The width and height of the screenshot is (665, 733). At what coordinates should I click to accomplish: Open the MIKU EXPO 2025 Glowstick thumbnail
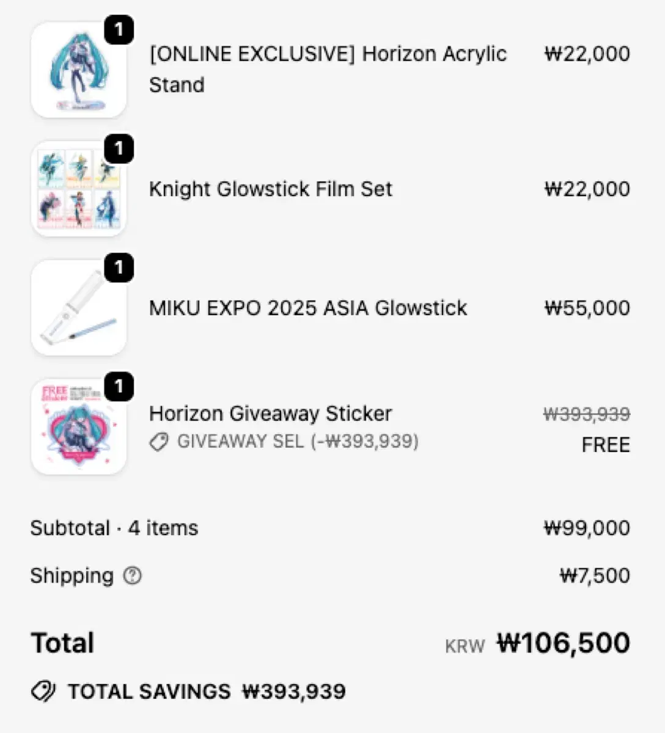coord(78,308)
